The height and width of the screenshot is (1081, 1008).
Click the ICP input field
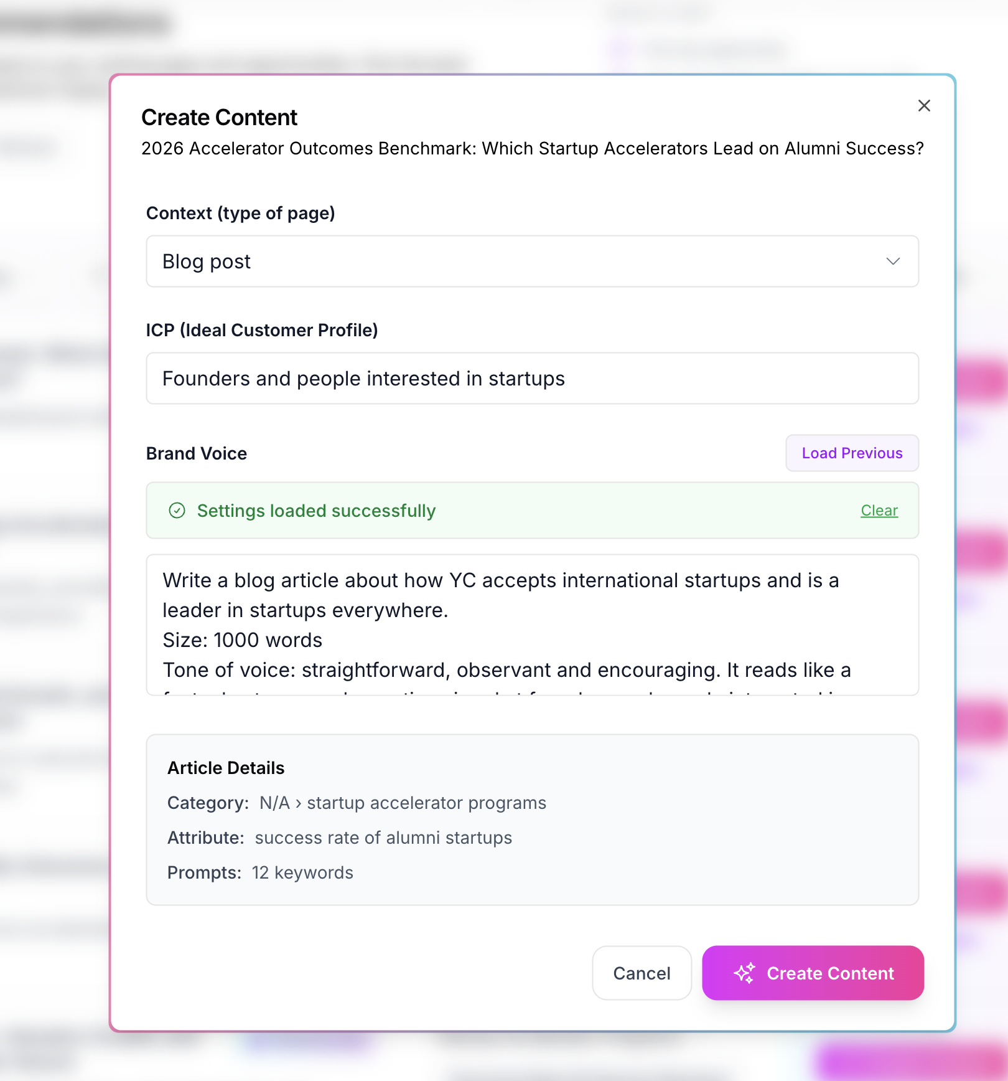click(531, 379)
